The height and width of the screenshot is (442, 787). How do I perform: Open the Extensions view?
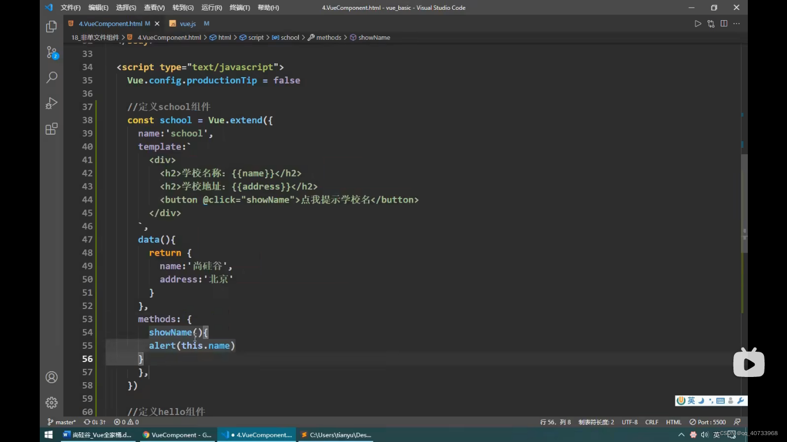click(51, 128)
